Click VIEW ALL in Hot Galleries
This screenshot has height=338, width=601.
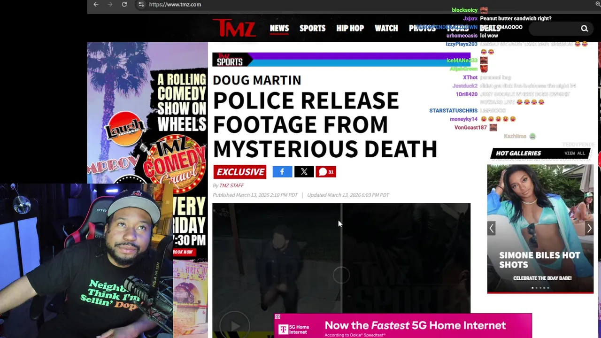[x=575, y=153]
